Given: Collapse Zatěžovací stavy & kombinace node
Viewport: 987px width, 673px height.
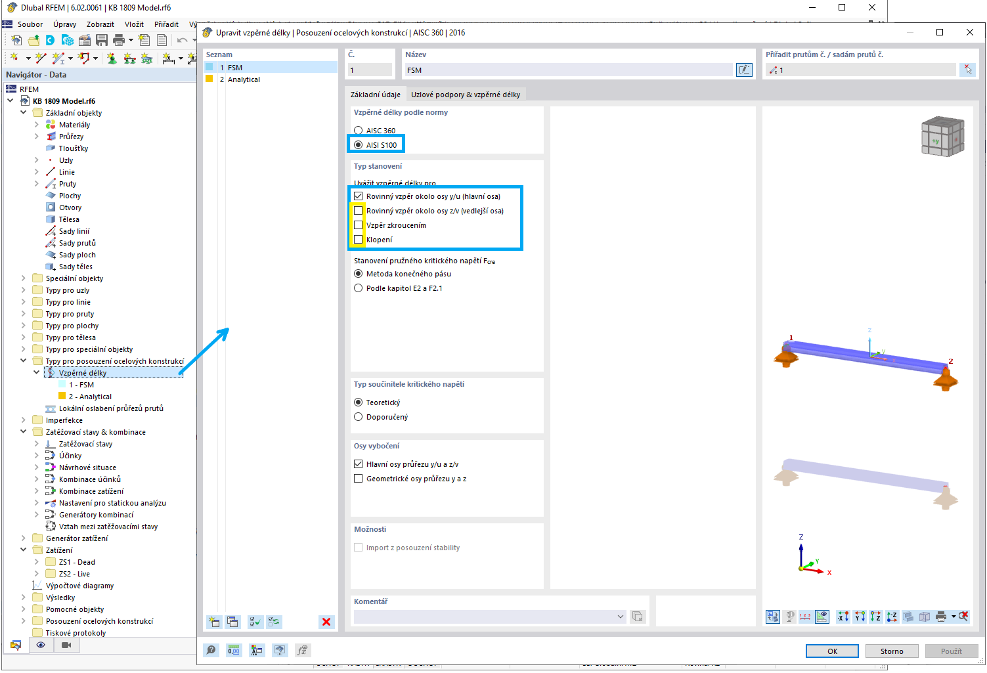Looking at the screenshot, I should pos(23,431).
